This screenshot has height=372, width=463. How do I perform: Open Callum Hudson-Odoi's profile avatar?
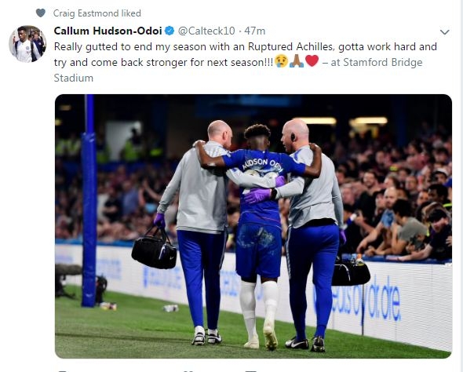(x=27, y=44)
